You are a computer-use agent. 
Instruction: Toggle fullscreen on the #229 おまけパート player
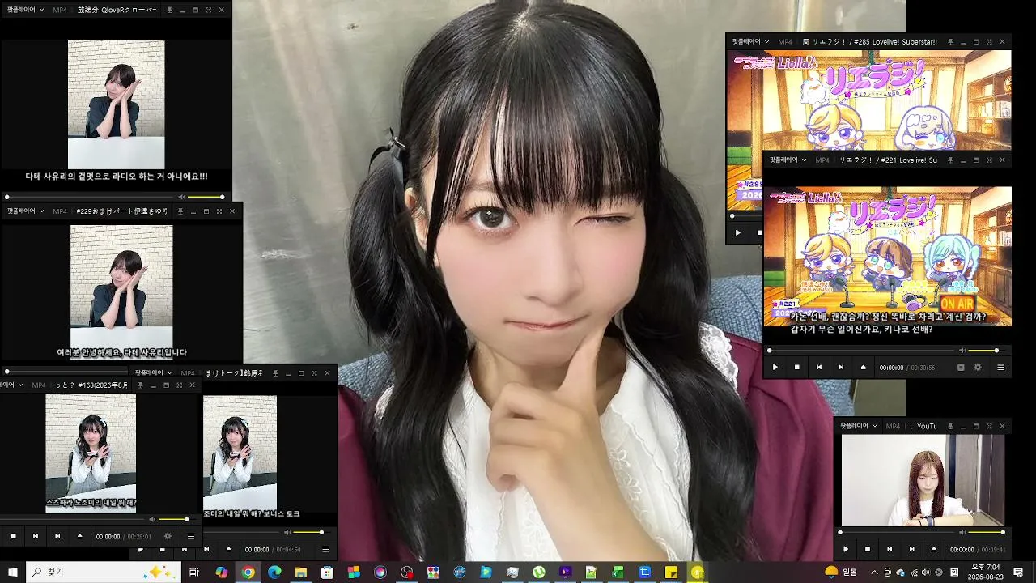[219, 211]
